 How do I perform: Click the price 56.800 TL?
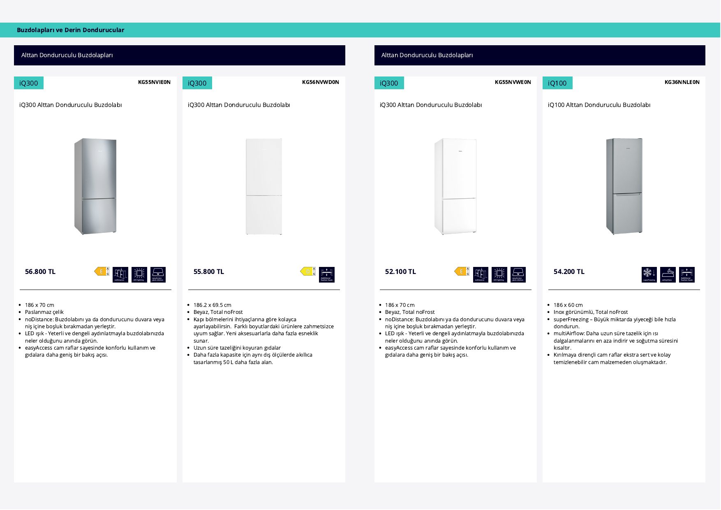[40, 271]
